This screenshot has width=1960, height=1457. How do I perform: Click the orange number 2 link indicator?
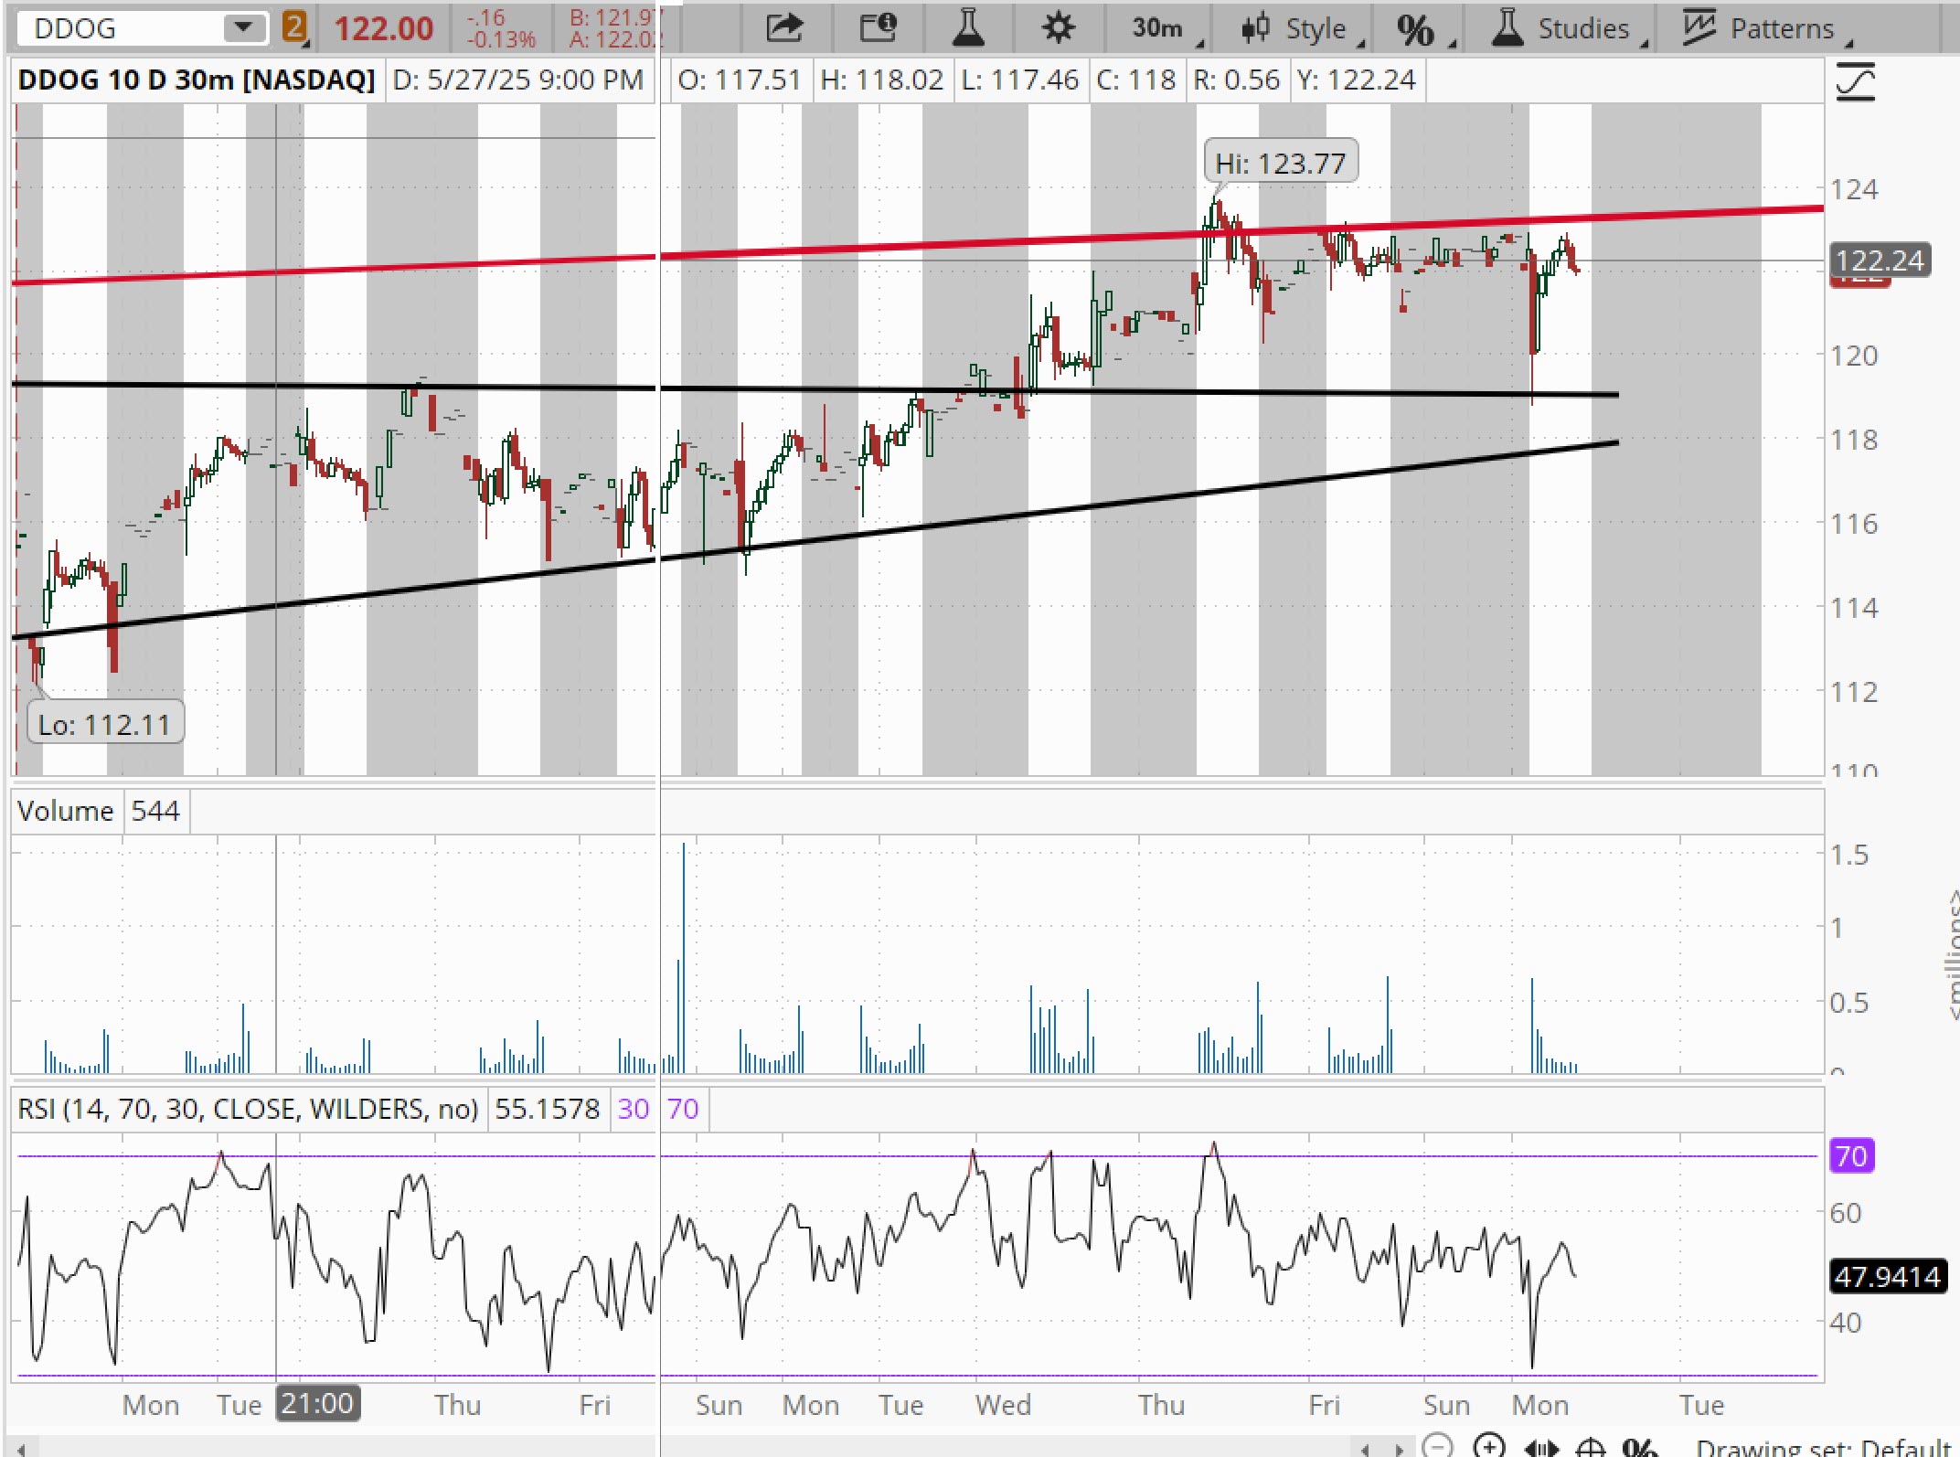294,27
